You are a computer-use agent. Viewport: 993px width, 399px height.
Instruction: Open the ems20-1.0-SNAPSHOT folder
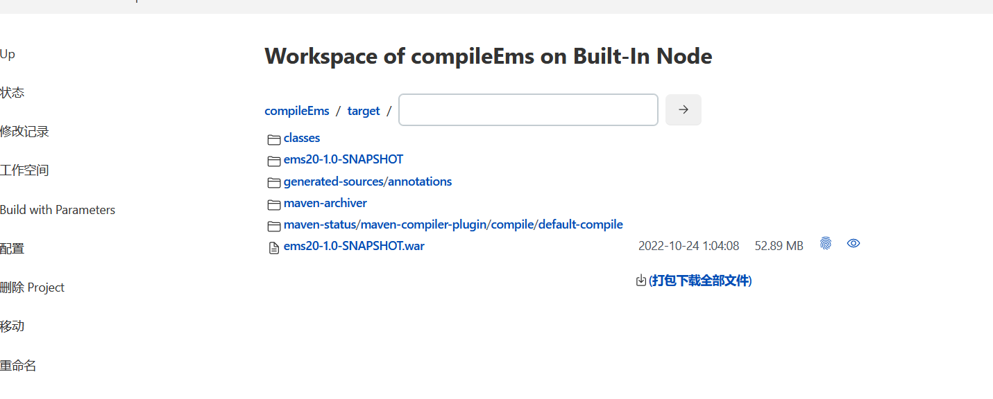(x=343, y=159)
